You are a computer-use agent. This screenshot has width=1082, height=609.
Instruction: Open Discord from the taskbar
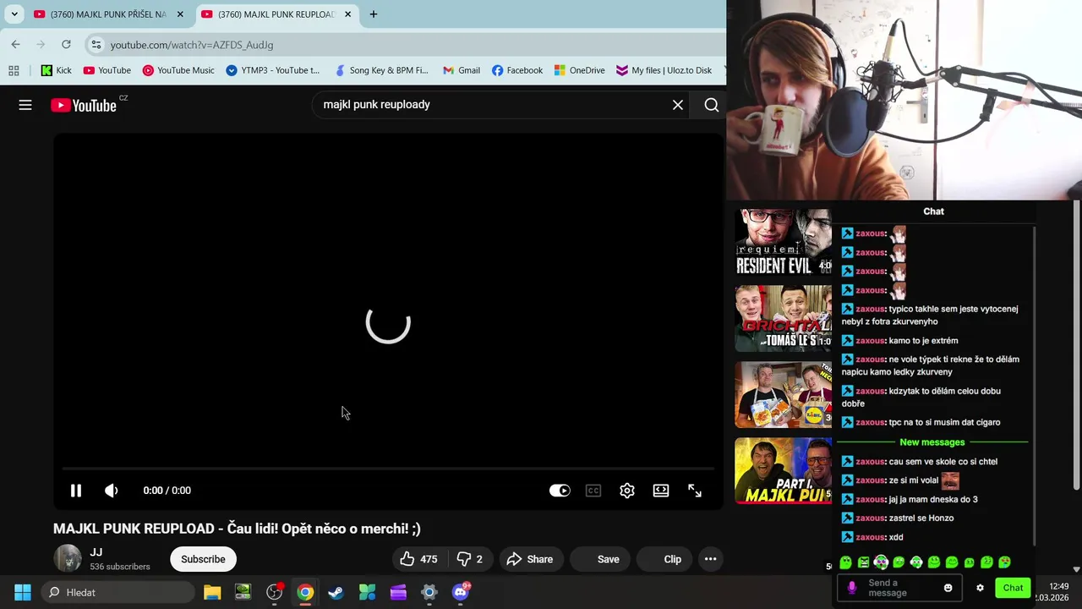461,592
